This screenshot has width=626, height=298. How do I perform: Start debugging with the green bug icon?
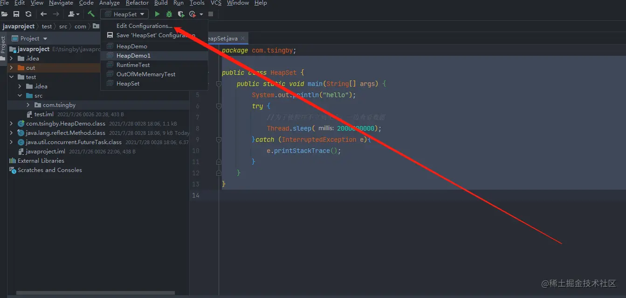tap(169, 14)
